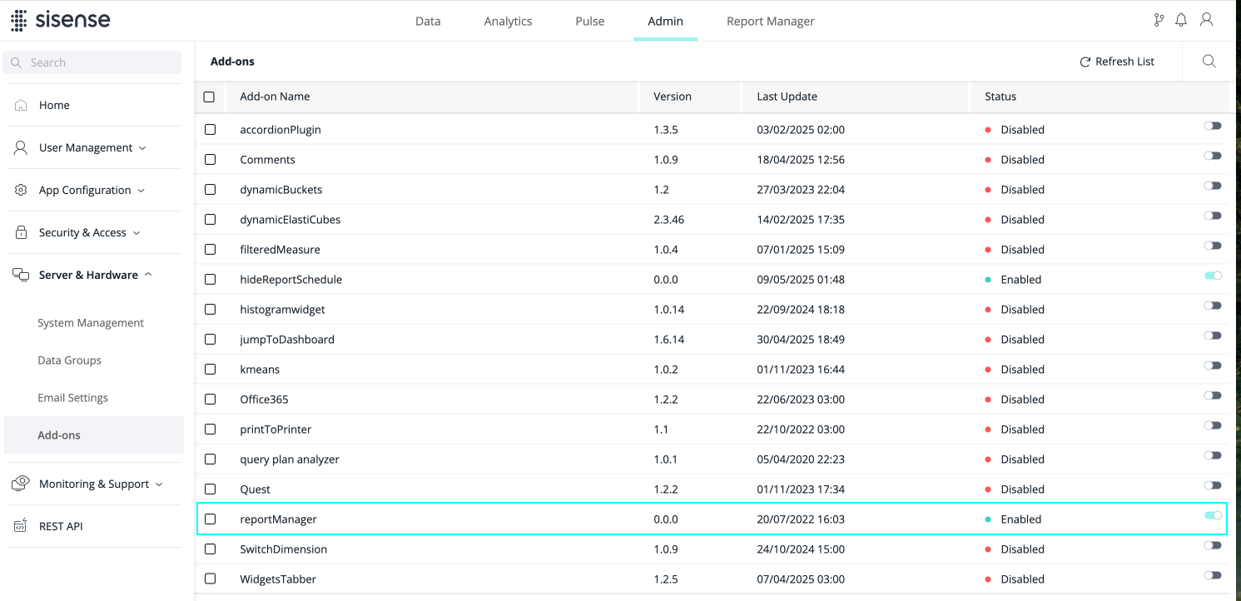Select the filteredMeasure add-on name
1241x601 pixels.
pyautogui.click(x=280, y=250)
